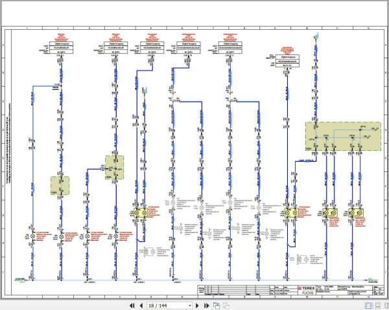Go to the first page
The width and height of the screenshot is (389, 310).
(132, 305)
